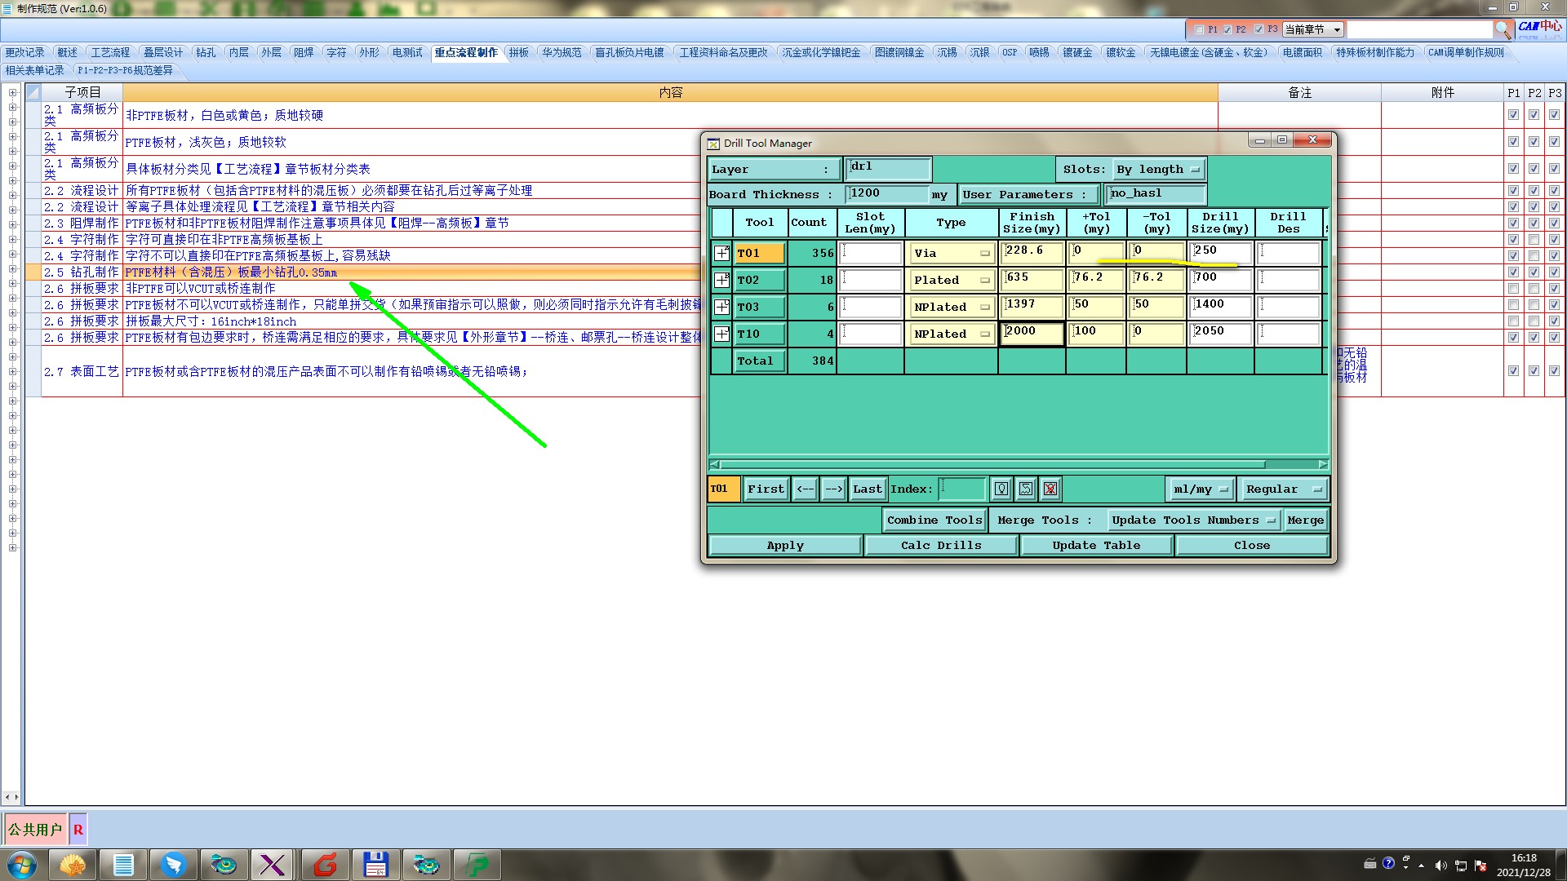This screenshot has height=881, width=1567.
Task: Click the Combine Tools button
Action: (934, 520)
